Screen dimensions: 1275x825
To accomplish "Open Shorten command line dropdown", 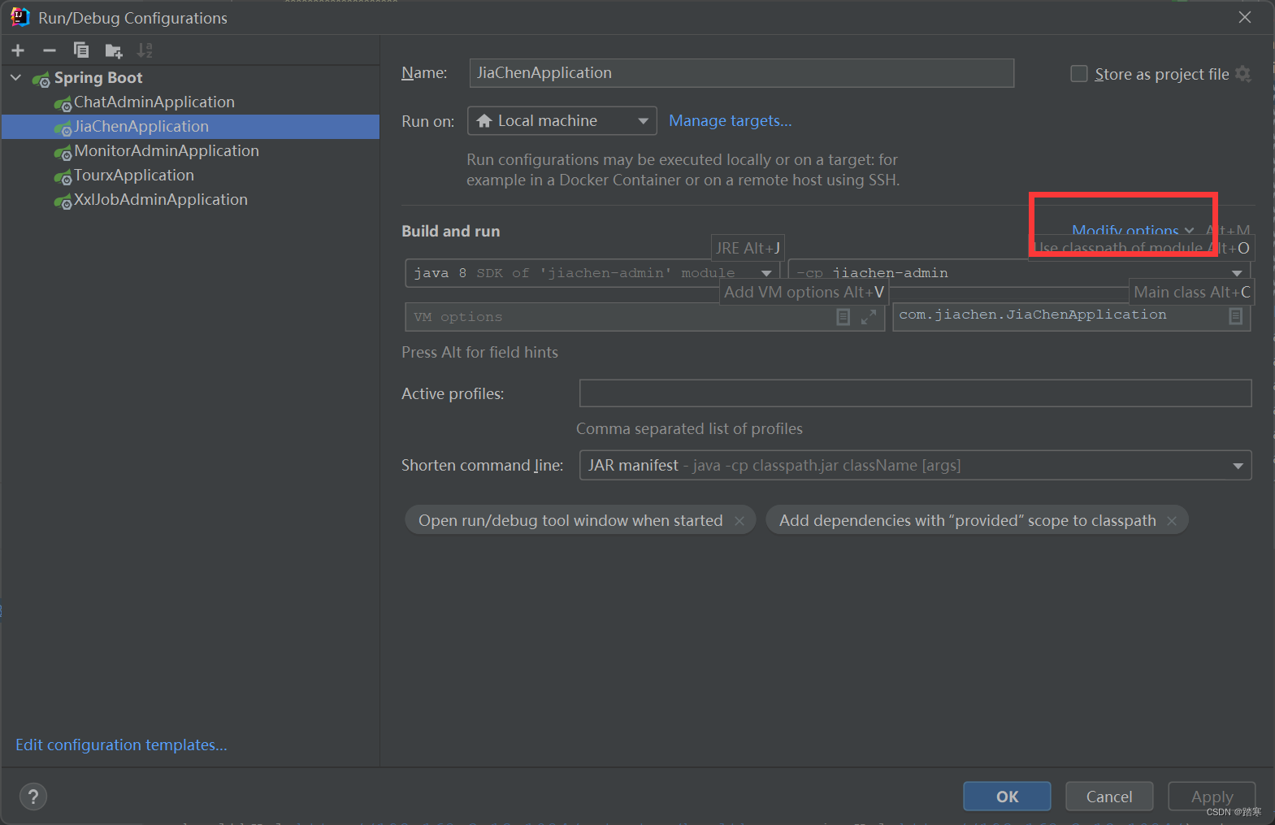I will tap(915, 466).
